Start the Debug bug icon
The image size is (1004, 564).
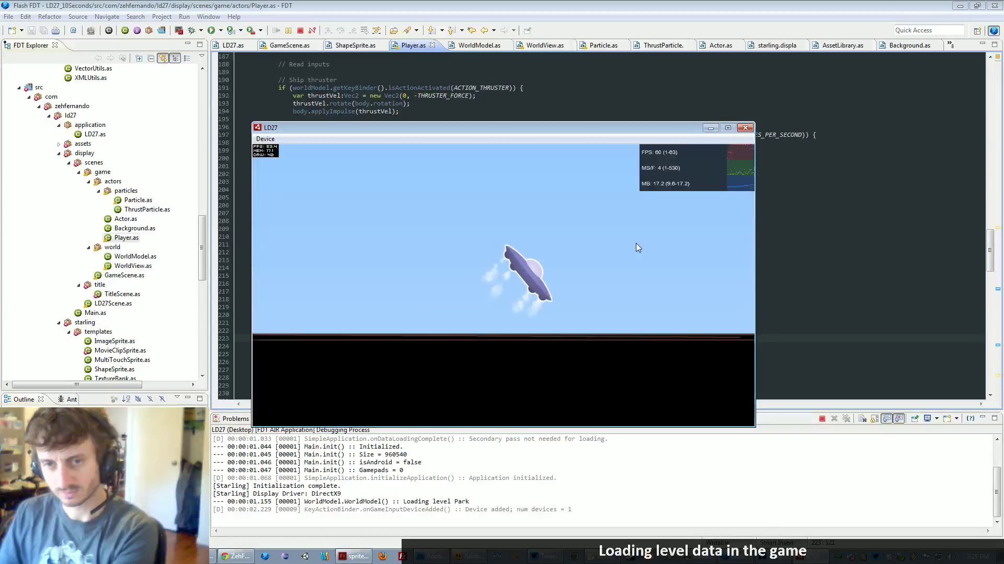point(191,30)
